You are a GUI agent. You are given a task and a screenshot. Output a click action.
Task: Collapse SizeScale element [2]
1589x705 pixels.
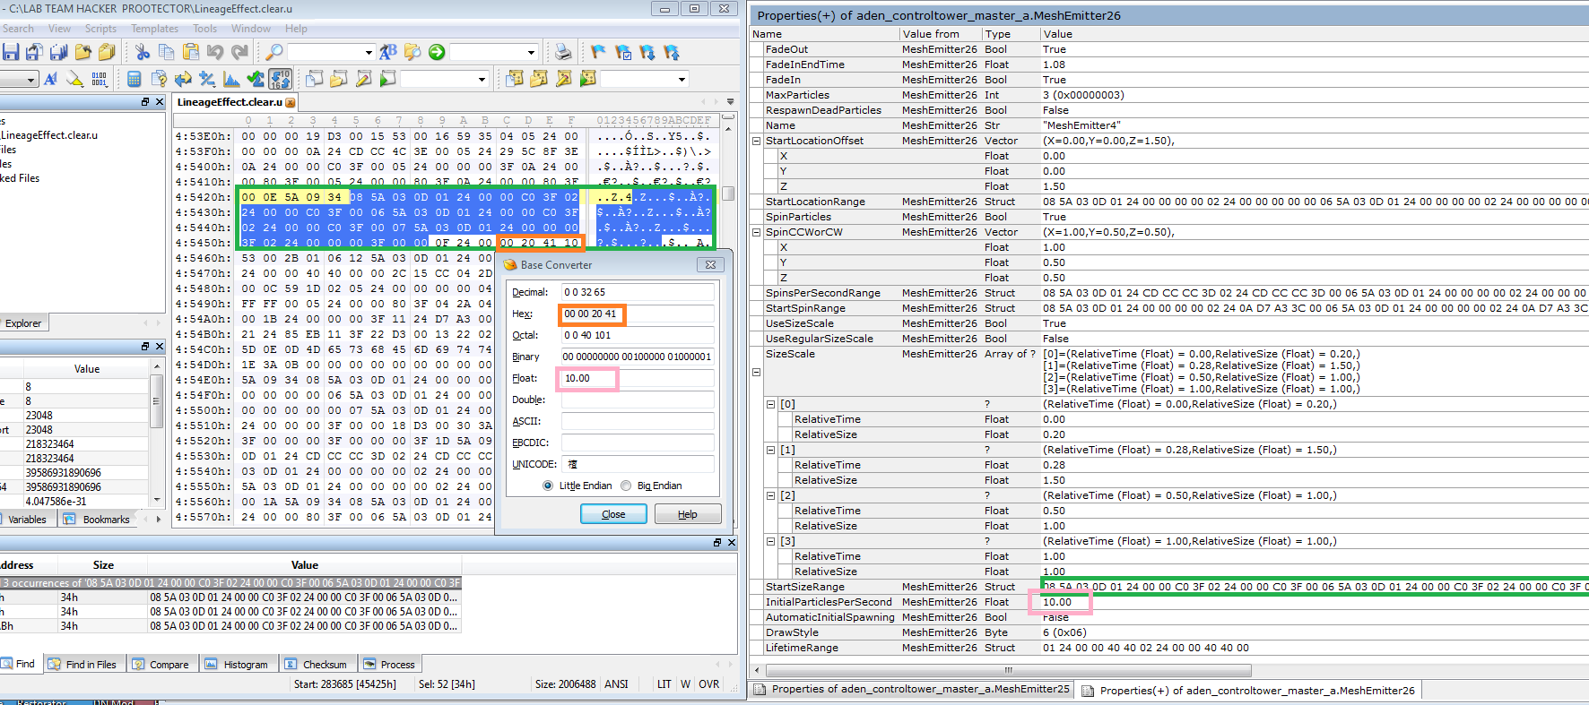[770, 495]
